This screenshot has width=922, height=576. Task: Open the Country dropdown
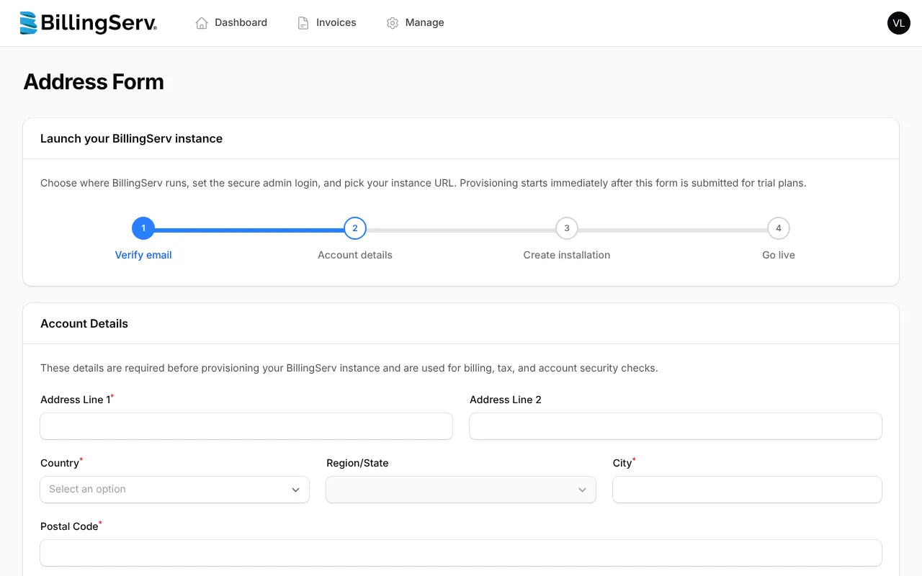[175, 490]
